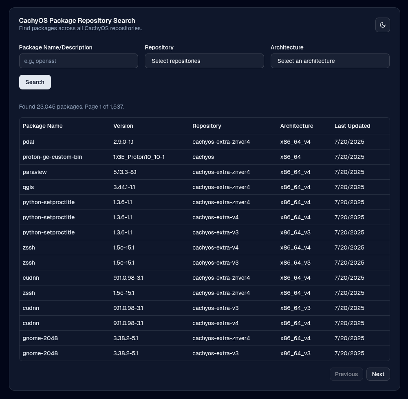Click the Found 23,045 packages result summary

point(71,107)
